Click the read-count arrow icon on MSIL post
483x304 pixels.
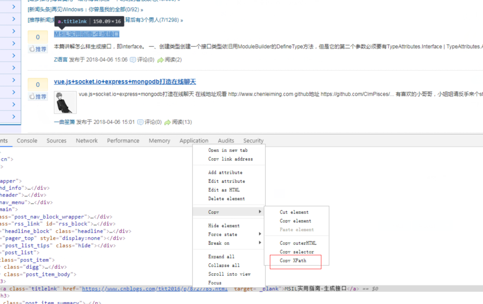point(160,60)
